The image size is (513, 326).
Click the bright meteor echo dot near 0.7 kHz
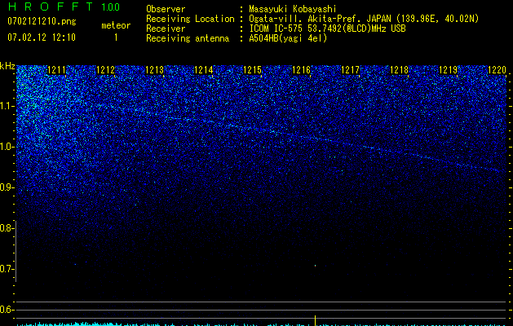click(x=315, y=266)
